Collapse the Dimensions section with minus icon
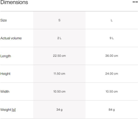The image size is (138, 119). 135,2
